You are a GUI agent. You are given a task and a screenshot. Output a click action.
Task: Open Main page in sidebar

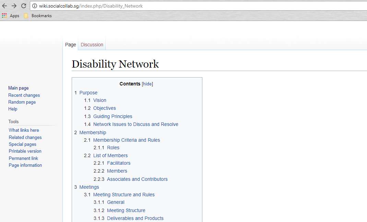pyautogui.click(x=19, y=88)
